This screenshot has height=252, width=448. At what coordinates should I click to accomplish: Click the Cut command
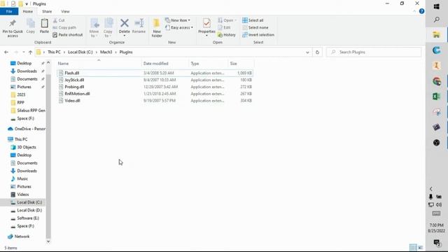click(59, 20)
